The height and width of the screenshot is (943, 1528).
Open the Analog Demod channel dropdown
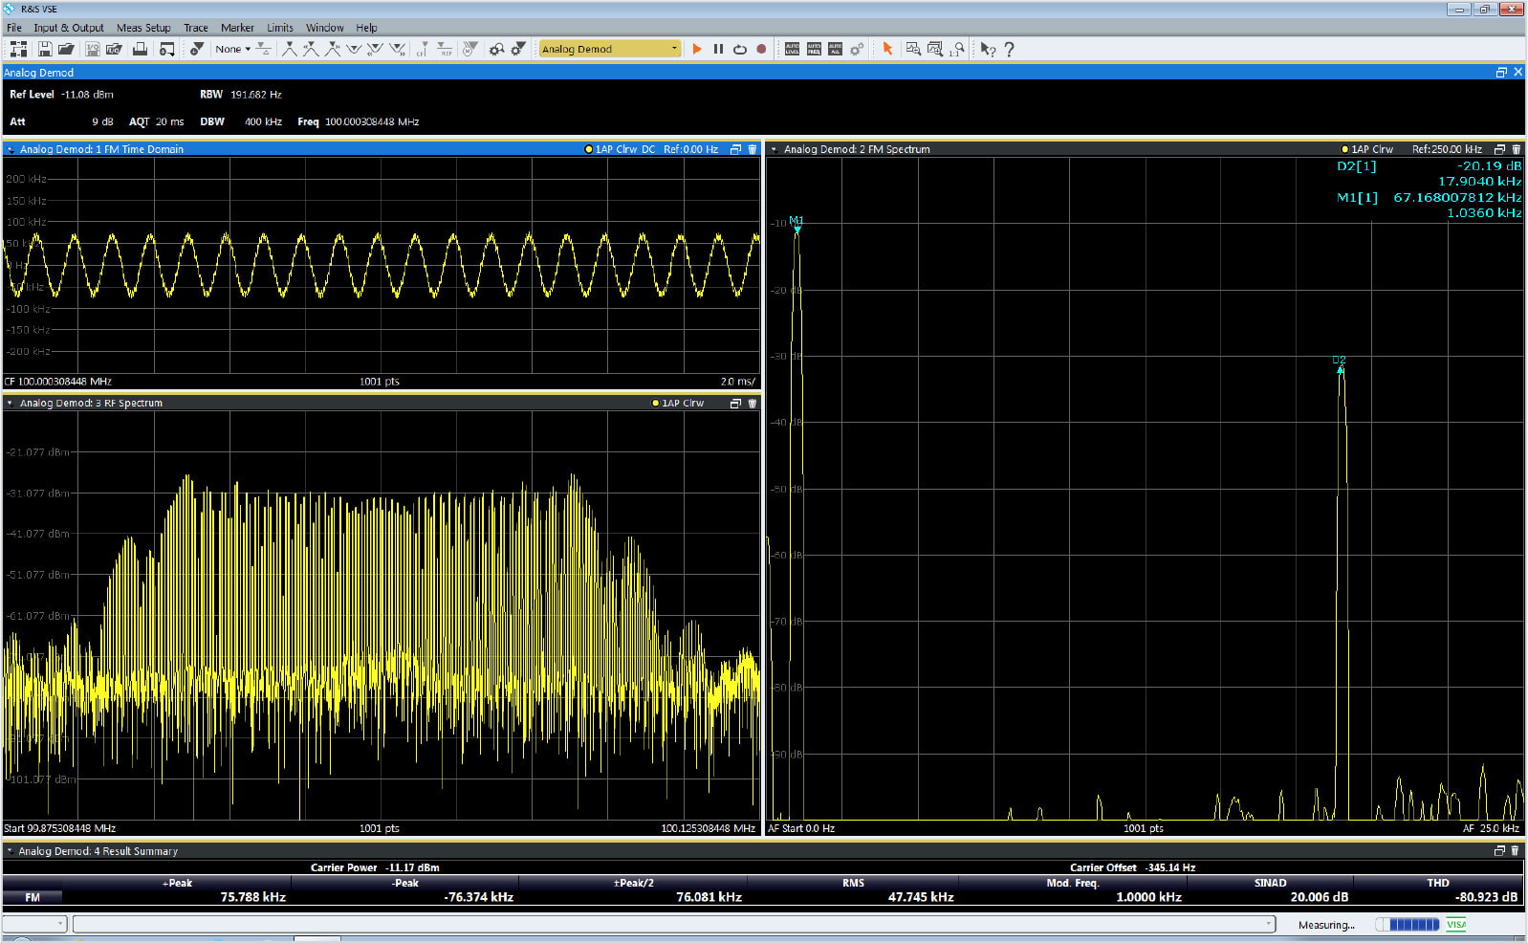[x=610, y=49]
